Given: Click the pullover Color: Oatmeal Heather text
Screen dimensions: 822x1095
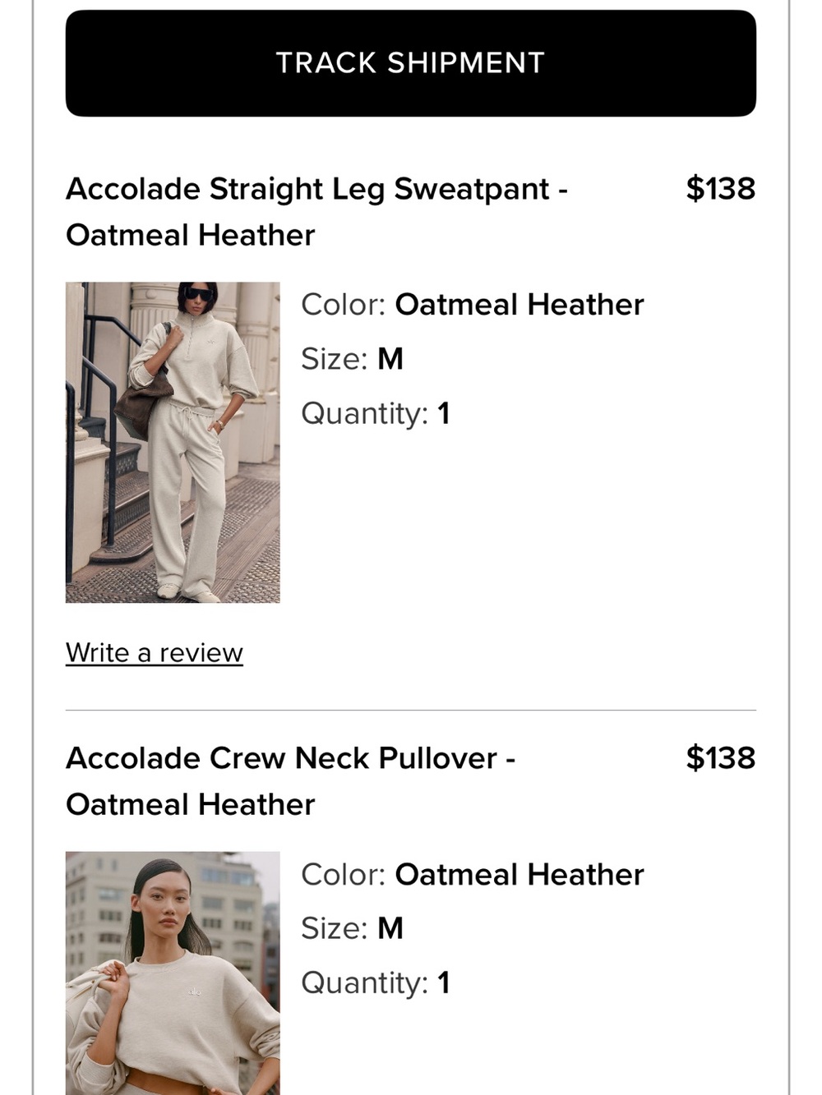Looking at the screenshot, I should click(x=473, y=875).
